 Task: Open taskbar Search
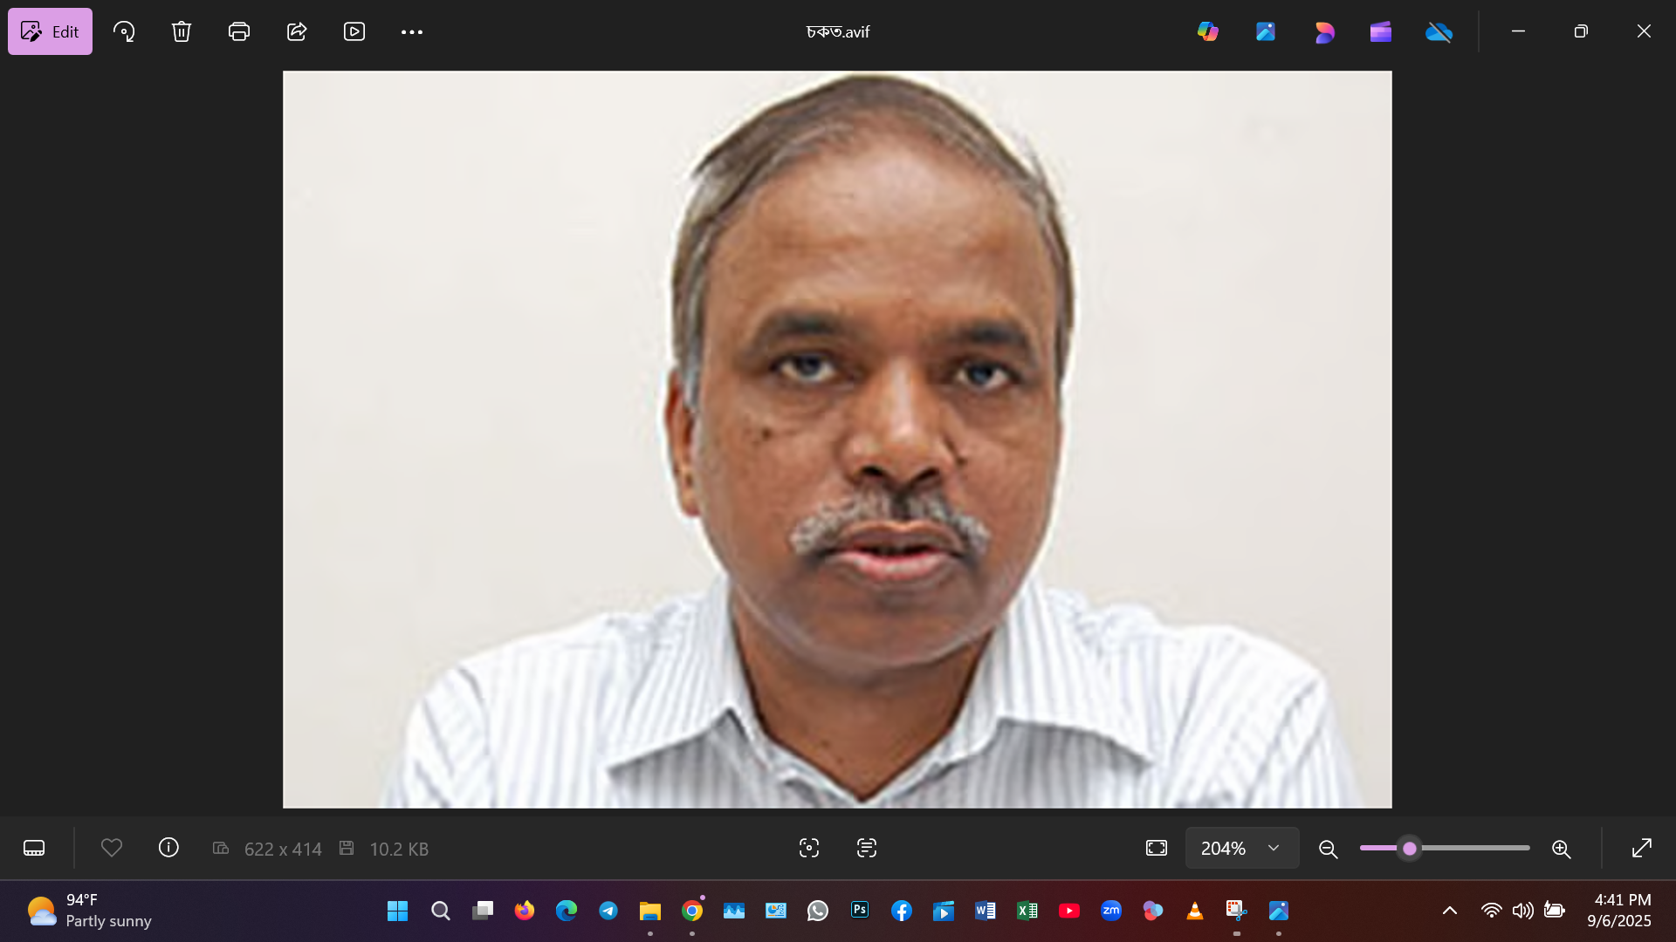pos(440,911)
